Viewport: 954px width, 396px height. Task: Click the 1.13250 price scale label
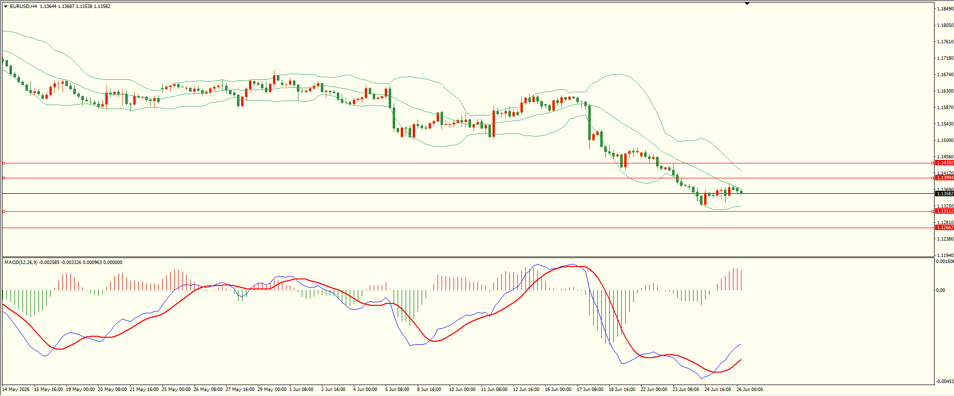tap(945, 206)
